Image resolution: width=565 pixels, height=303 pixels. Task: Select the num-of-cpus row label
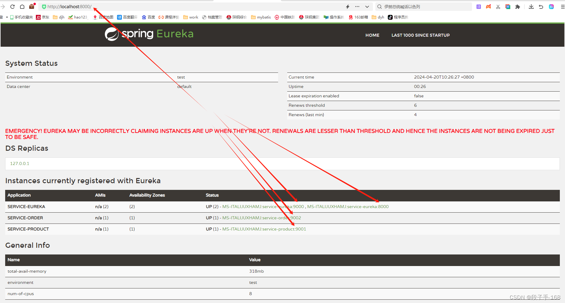pyautogui.click(x=21, y=294)
